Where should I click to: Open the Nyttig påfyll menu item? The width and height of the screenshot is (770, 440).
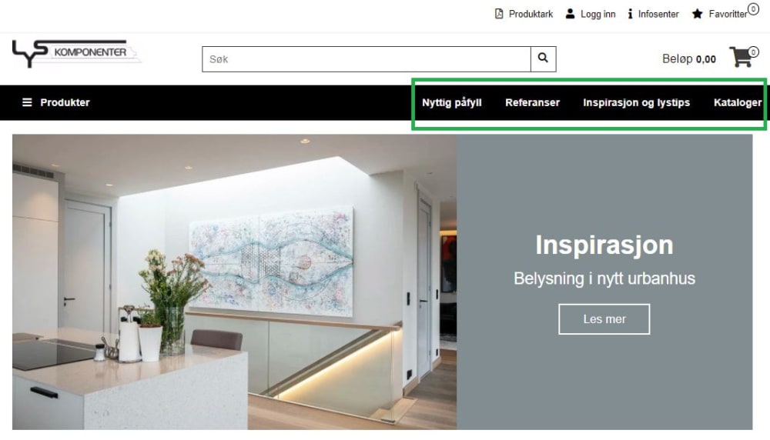pyautogui.click(x=452, y=102)
